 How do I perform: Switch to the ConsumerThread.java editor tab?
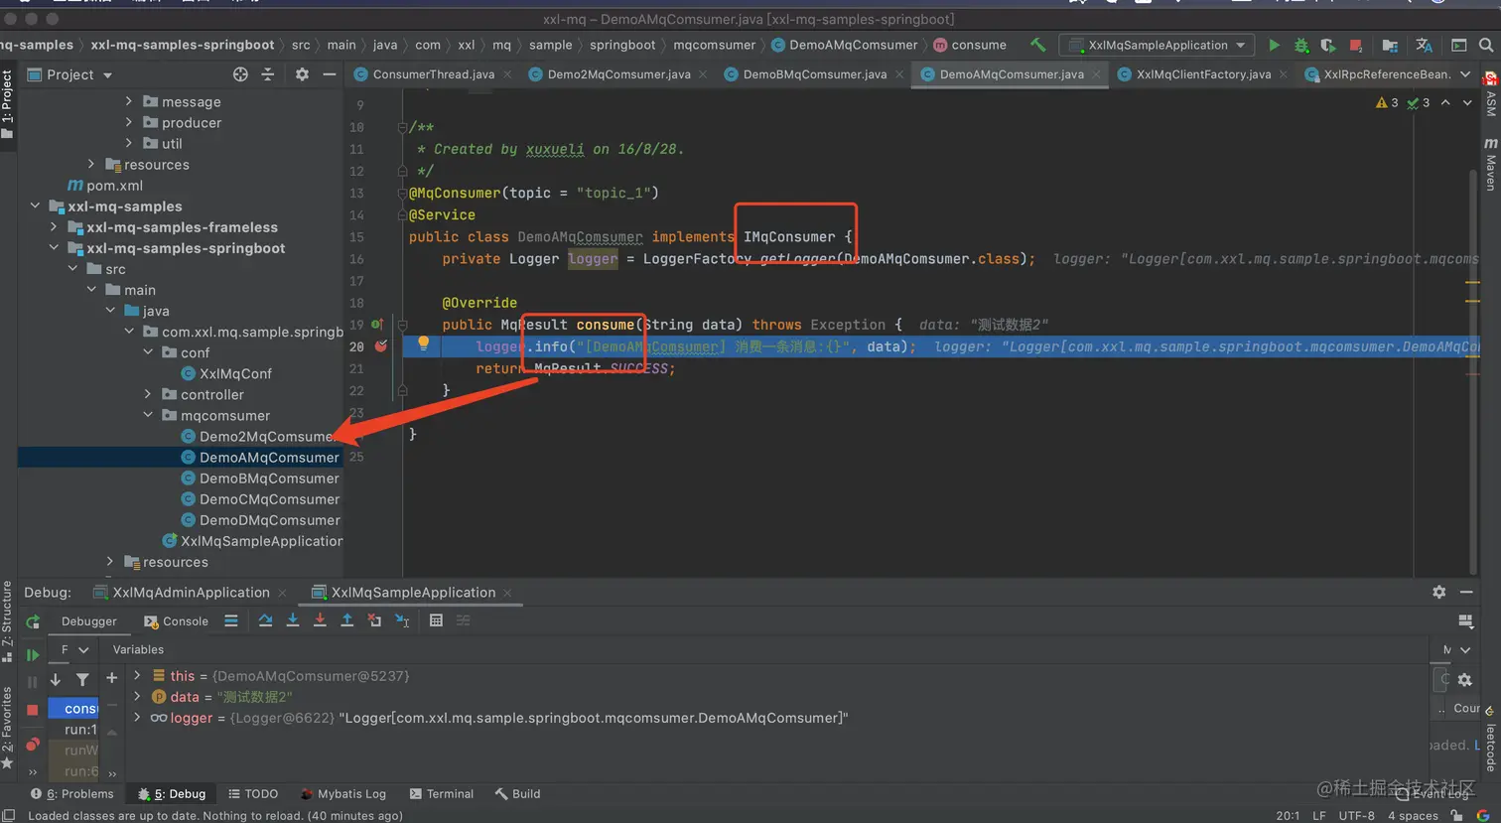433,74
